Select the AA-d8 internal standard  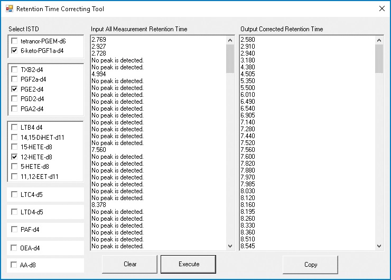14,265
